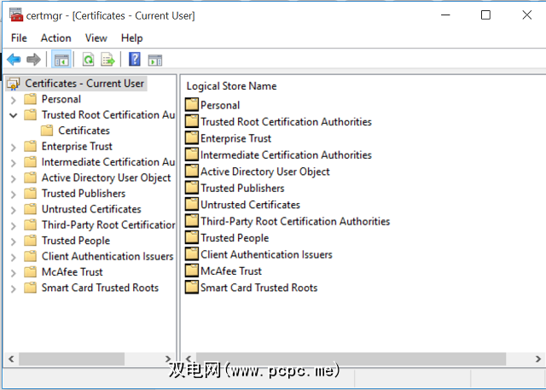The height and width of the screenshot is (390, 546).
Task: Select Third-Party Root Certification Authorities text in right pane
Action: click(x=295, y=222)
